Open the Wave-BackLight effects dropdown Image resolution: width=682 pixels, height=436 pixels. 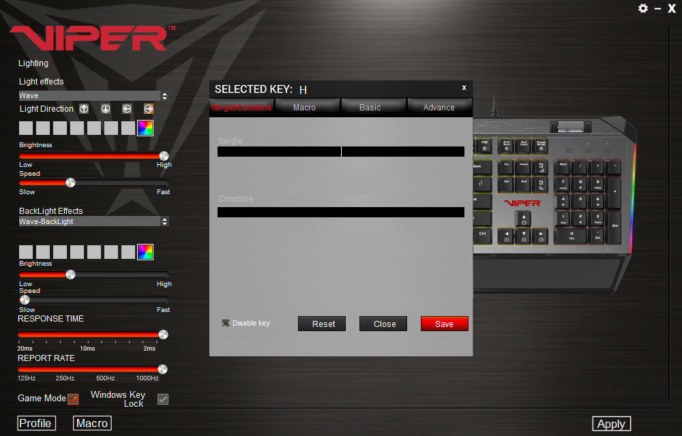point(93,221)
